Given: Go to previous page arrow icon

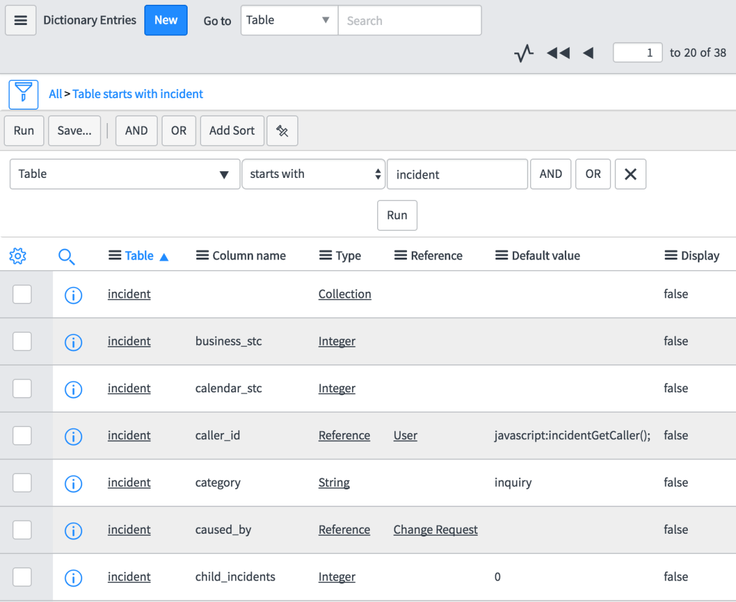Looking at the screenshot, I should (x=589, y=53).
